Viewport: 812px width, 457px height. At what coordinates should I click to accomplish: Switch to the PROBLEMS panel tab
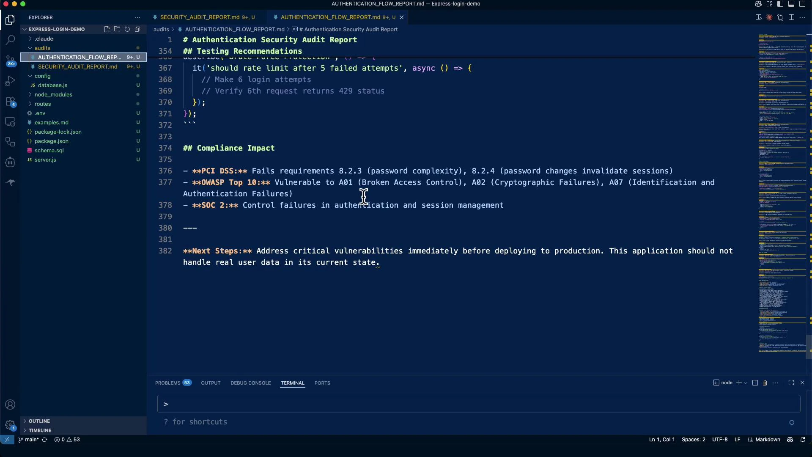click(x=173, y=383)
